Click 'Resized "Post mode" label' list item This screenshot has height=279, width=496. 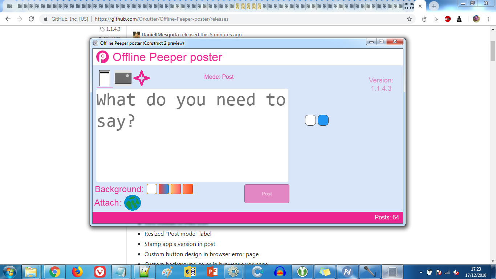click(178, 234)
